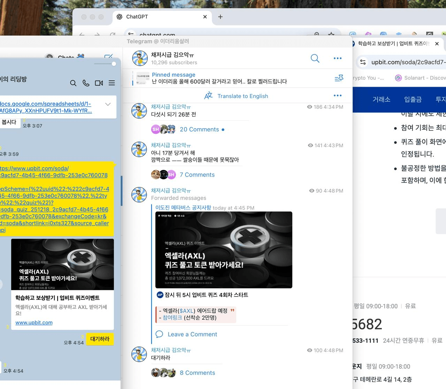Click the Telegram channel search icon

pyautogui.click(x=315, y=59)
